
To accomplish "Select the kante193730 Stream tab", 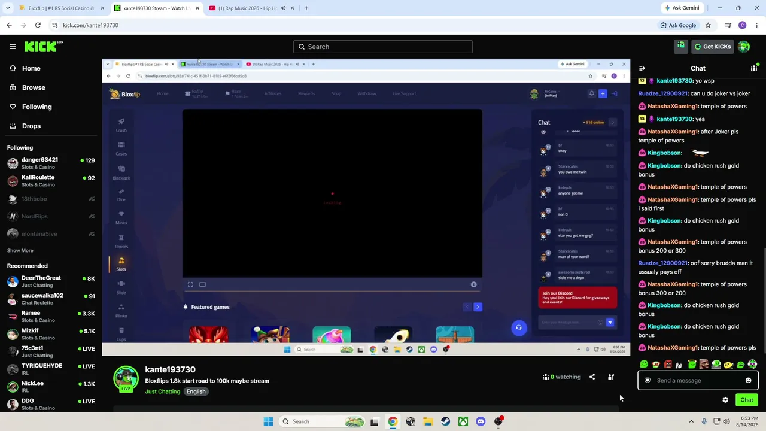I will coord(157,8).
